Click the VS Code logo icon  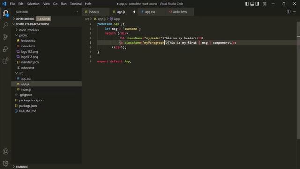pos(4,4)
